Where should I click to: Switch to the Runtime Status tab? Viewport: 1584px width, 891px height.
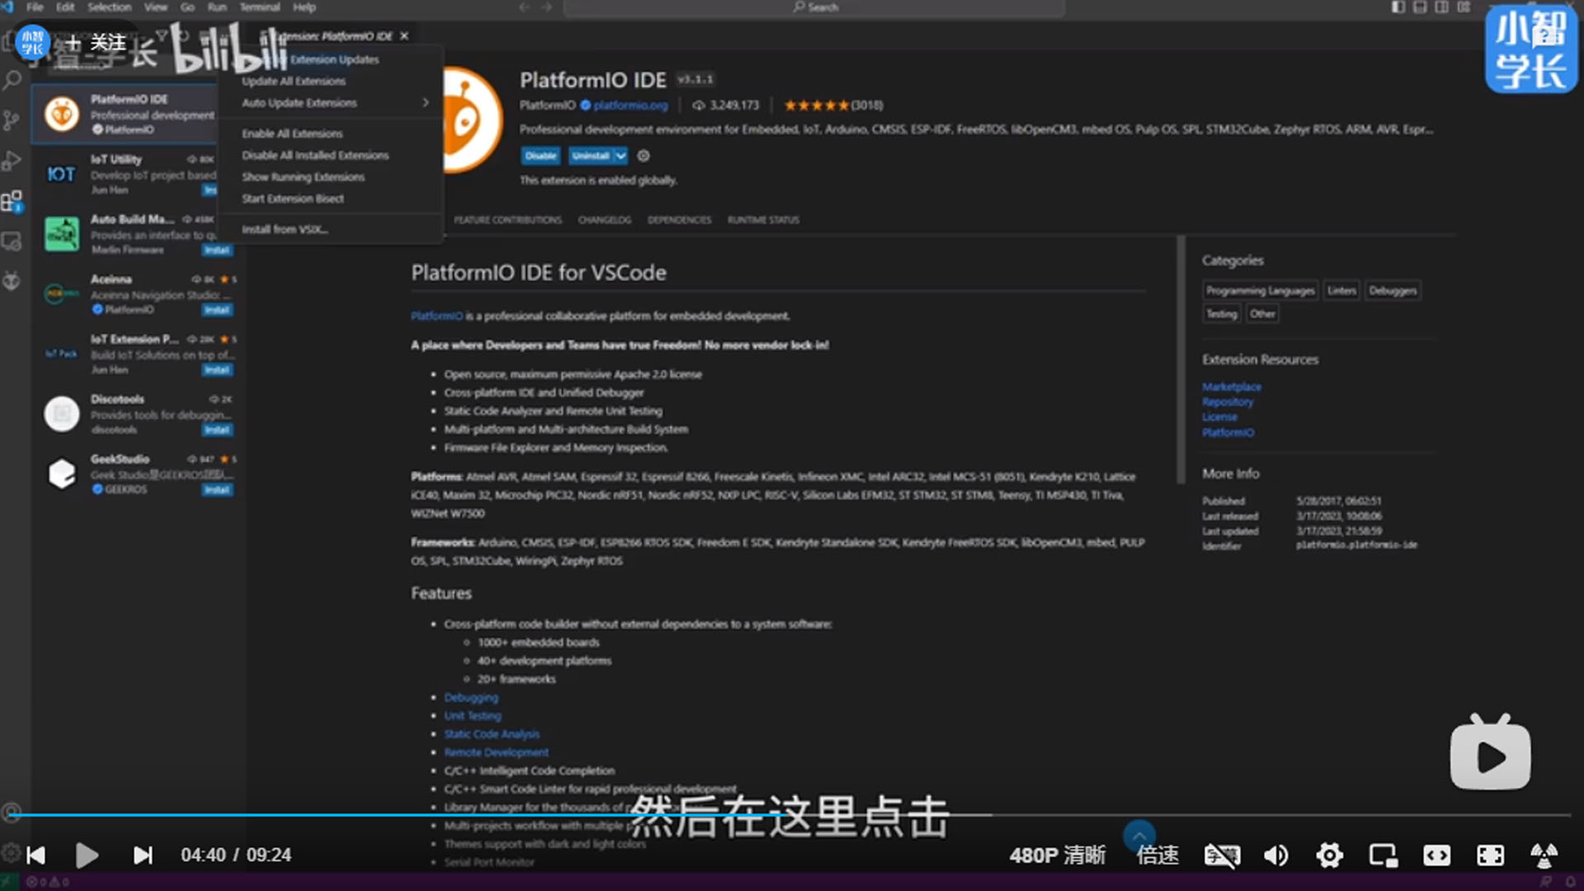pyautogui.click(x=763, y=220)
